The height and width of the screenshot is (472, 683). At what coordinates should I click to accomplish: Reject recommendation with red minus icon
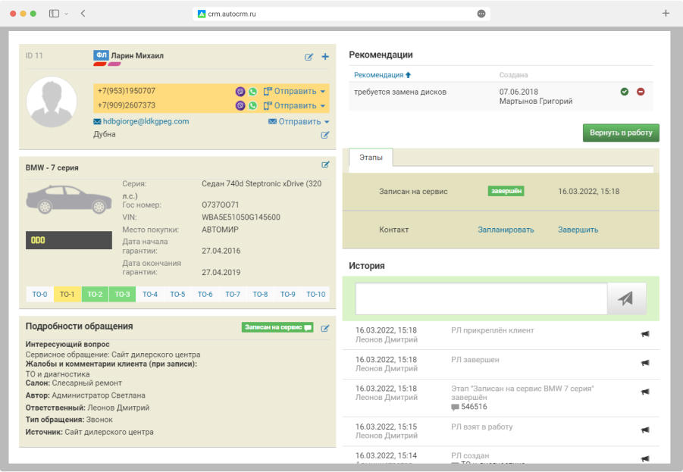[x=641, y=92]
